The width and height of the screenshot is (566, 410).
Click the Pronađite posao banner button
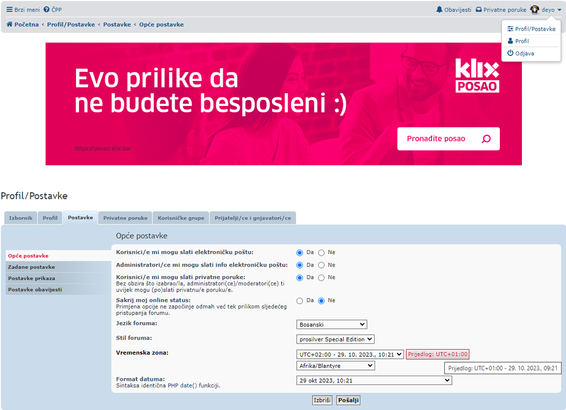point(448,139)
